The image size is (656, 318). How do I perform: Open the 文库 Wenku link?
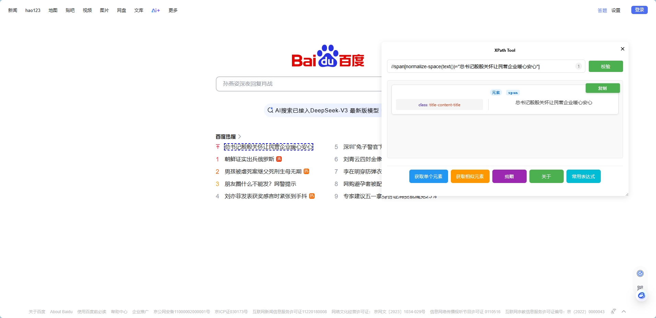point(139,10)
